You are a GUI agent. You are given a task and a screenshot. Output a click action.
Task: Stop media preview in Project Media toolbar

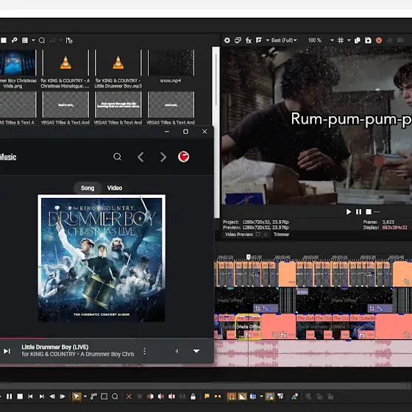(x=4, y=40)
